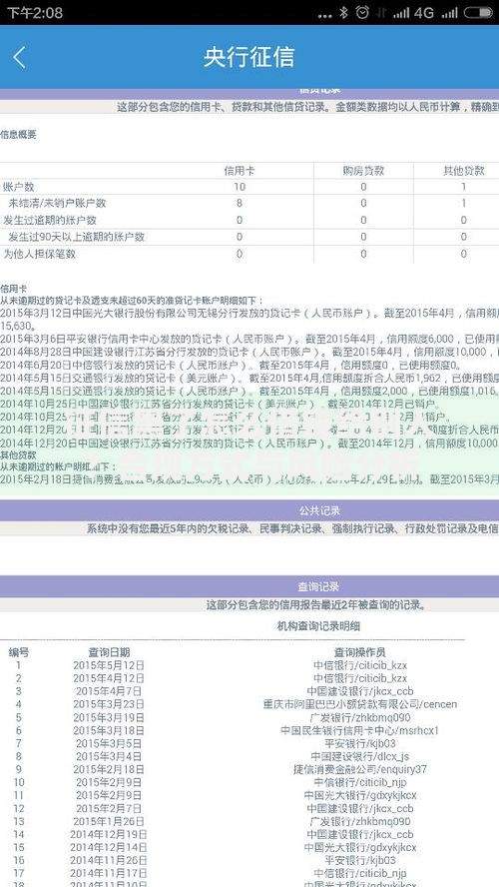Viewport: 499px width, 887px height.
Task: Tap the time display 下午2:08
Action: click(x=35, y=12)
